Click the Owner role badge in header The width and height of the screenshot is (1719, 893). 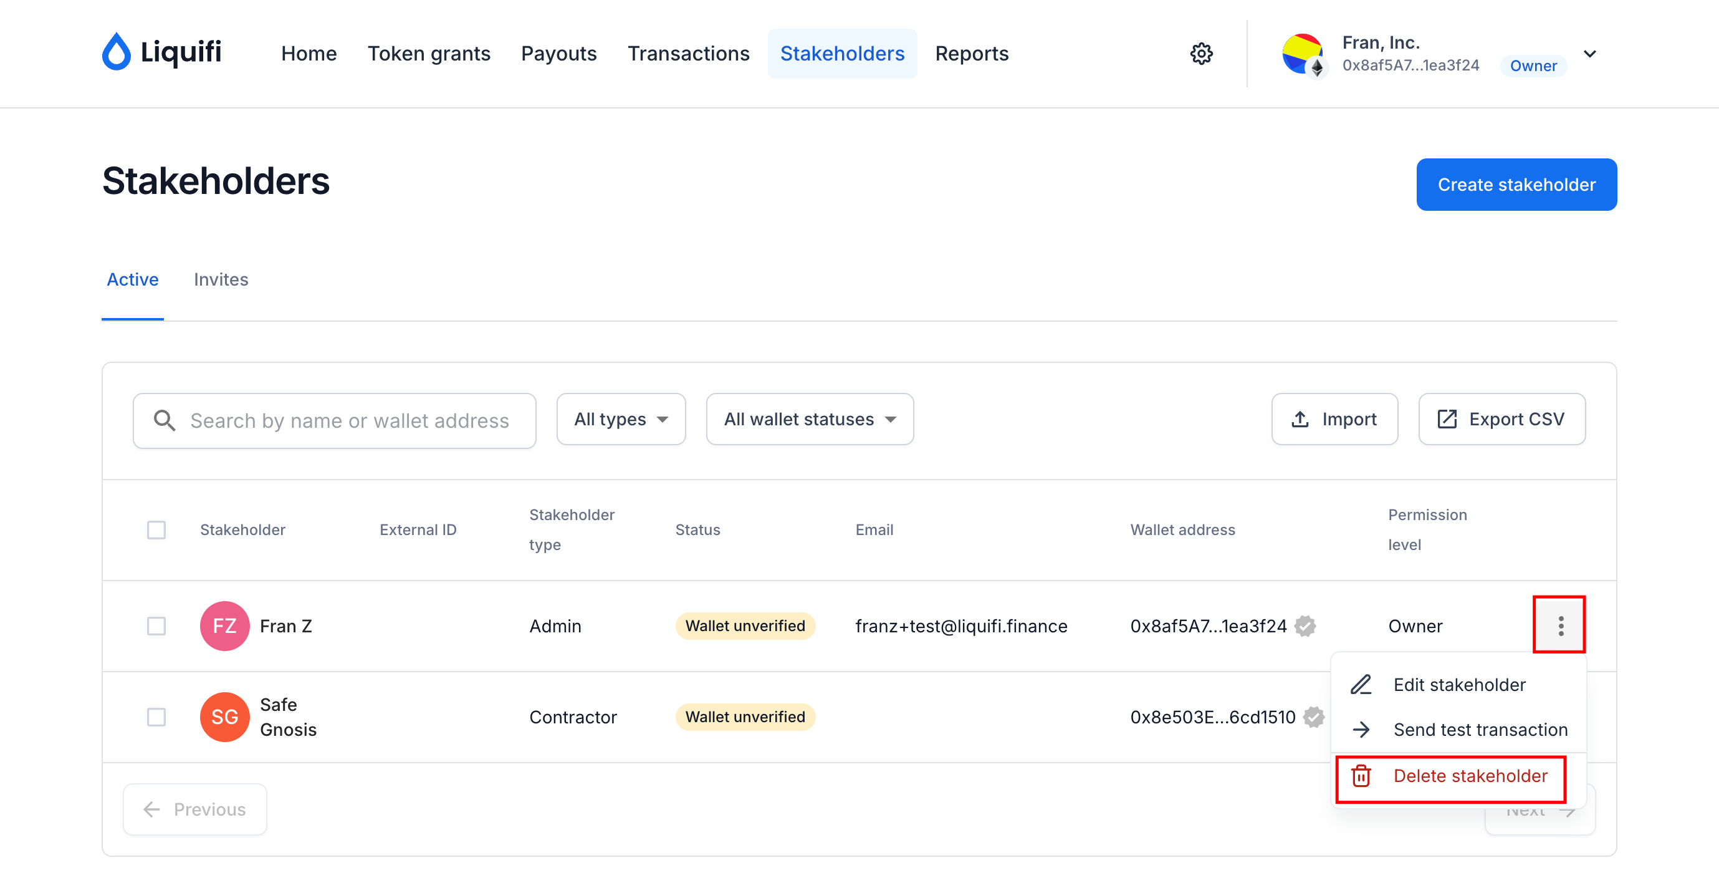click(1533, 65)
